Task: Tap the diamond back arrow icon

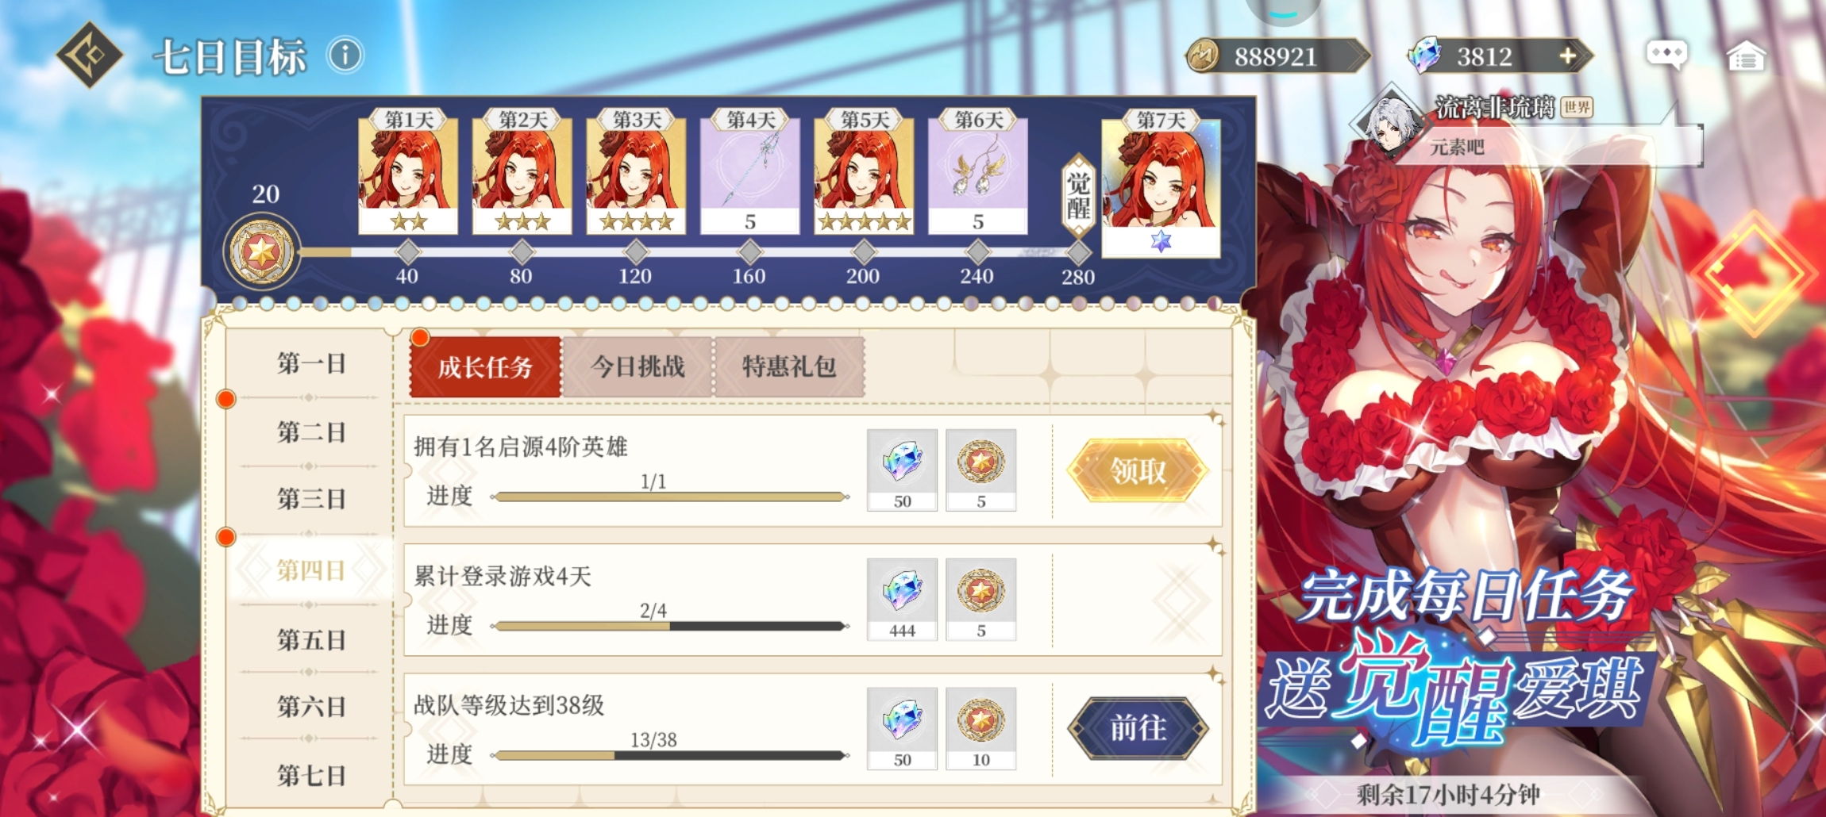Action: click(90, 55)
